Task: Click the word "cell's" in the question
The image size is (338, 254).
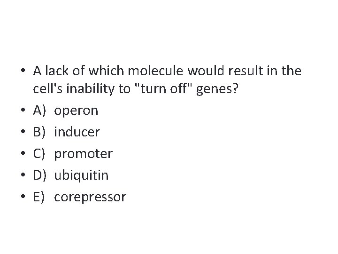Action: (x=49, y=90)
